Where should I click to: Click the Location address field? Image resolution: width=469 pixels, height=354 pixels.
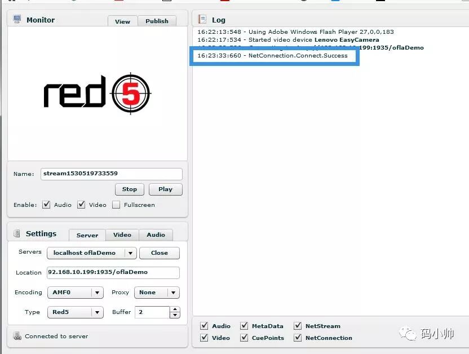tap(113, 272)
